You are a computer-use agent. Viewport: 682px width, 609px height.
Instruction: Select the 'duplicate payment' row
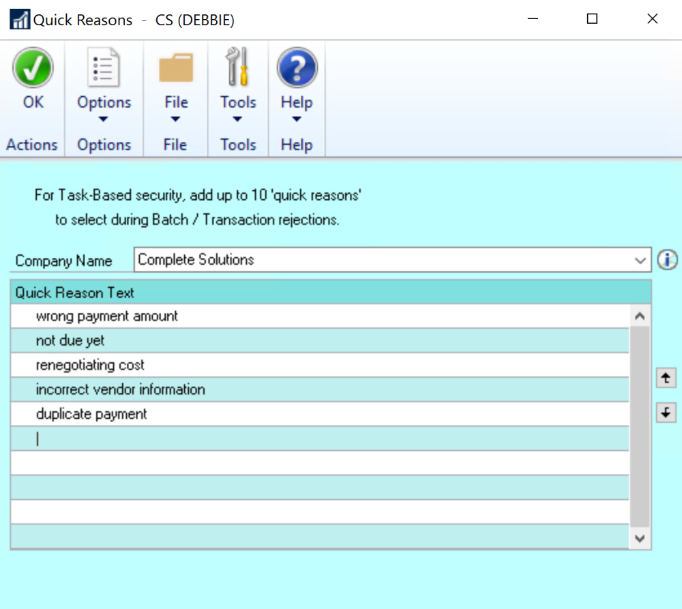(320, 414)
